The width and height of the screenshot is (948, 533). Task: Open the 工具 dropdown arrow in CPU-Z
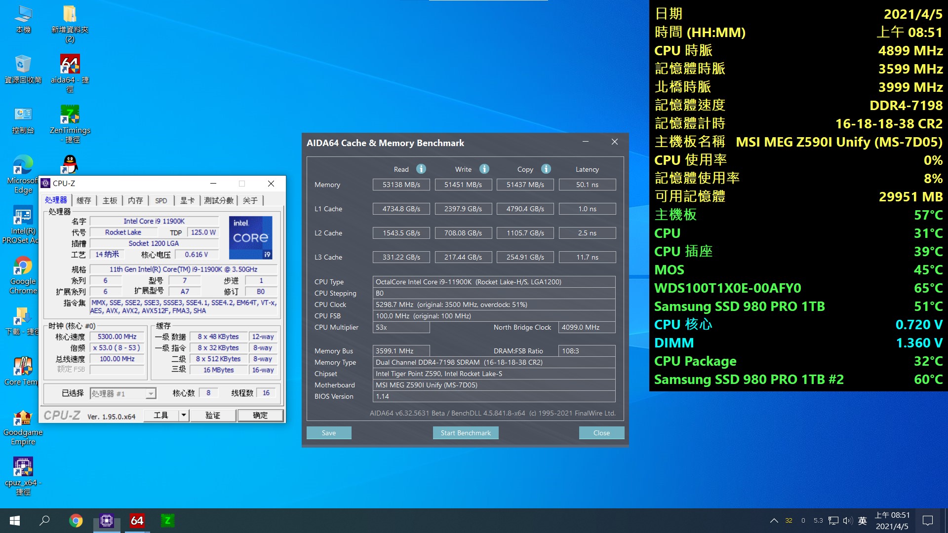click(183, 415)
